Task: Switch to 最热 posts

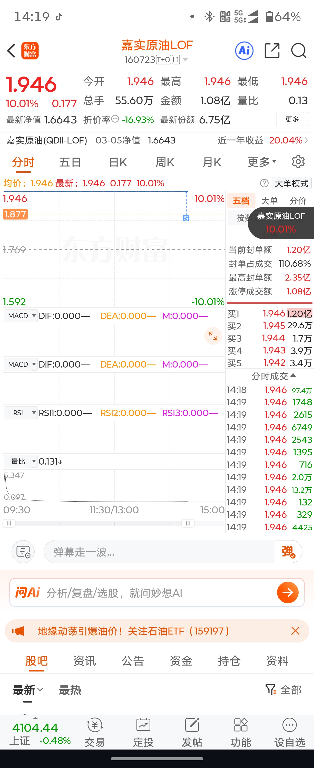Action: [x=70, y=690]
